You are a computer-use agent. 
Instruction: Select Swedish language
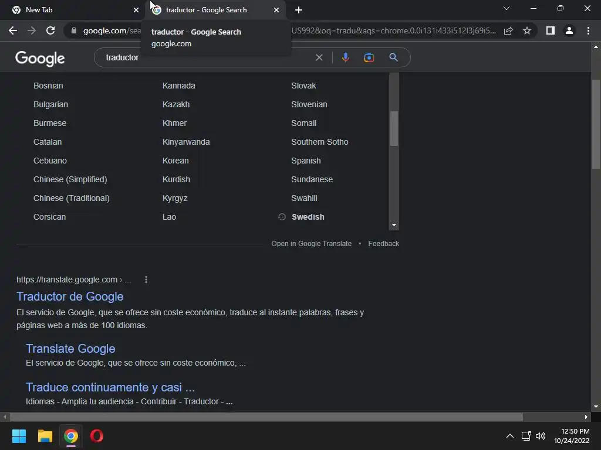pyautogui.click(x=308, y=217)
